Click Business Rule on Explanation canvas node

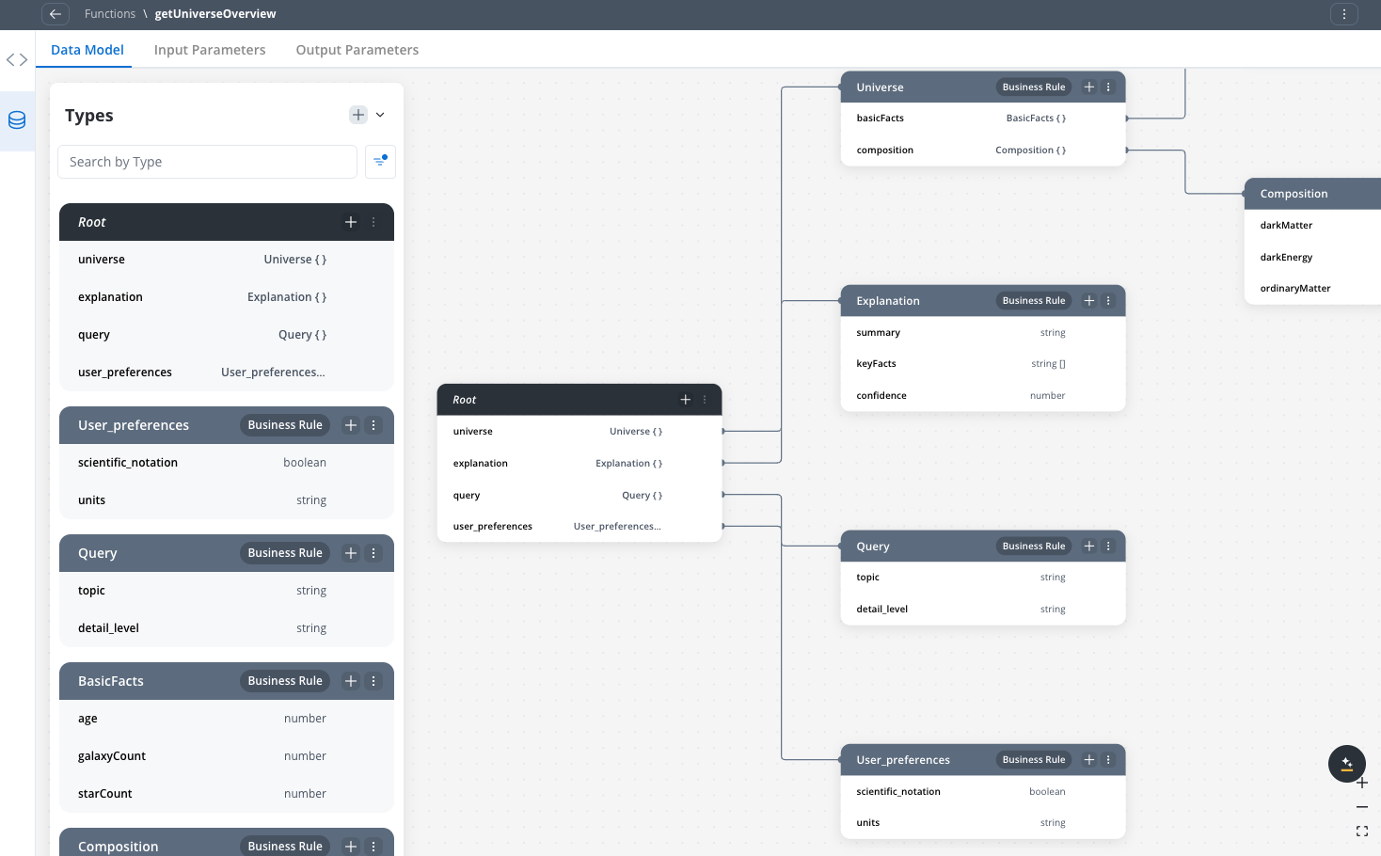click(x=1034, y=301)
